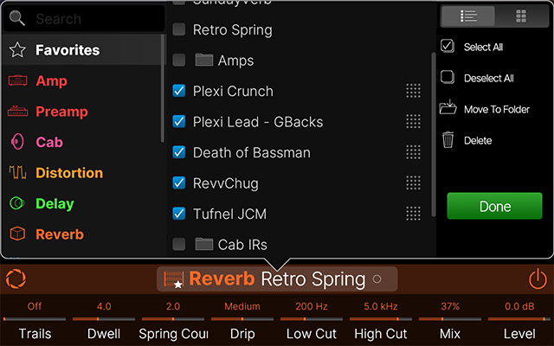Click the green Done button

494,206
